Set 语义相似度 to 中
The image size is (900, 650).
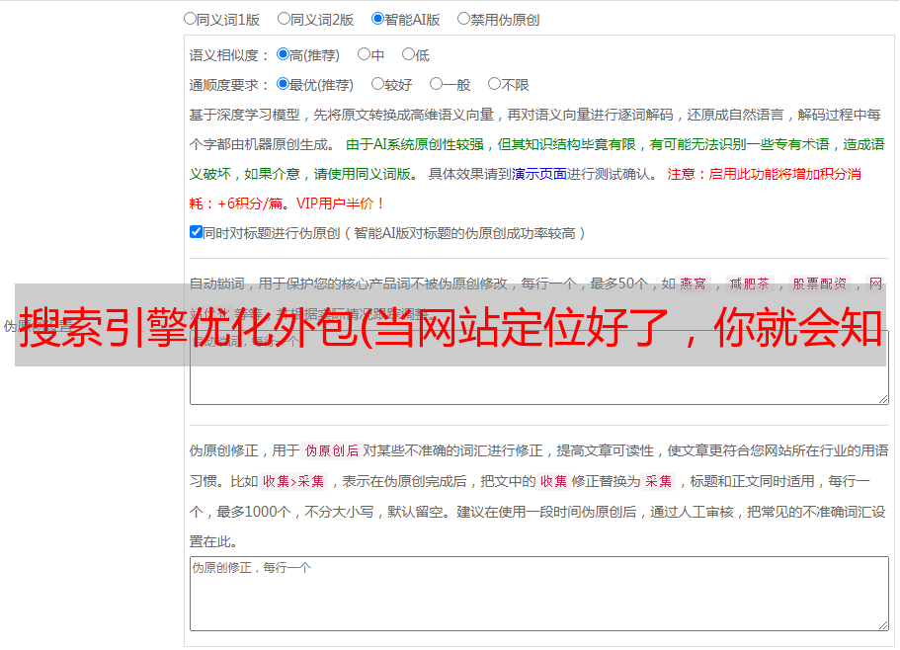364,54
